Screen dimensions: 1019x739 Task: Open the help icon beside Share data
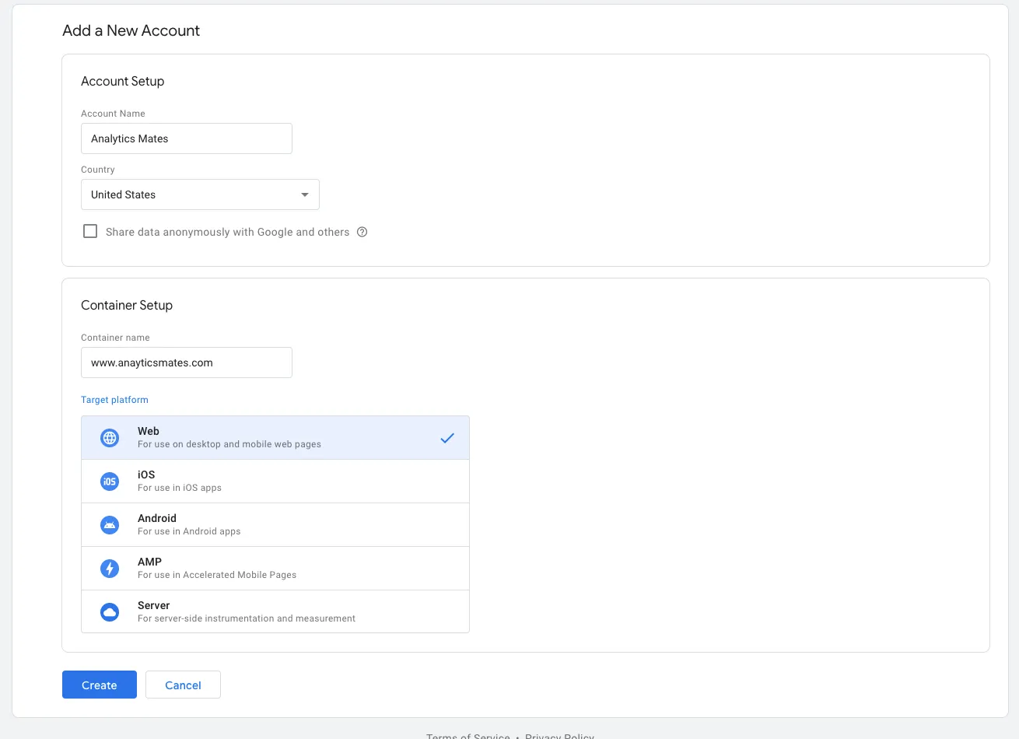coord(362,232)
